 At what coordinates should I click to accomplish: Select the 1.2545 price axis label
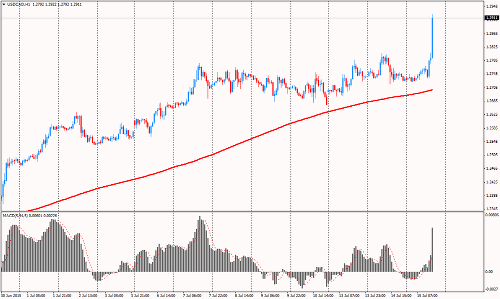coord(492,141)
